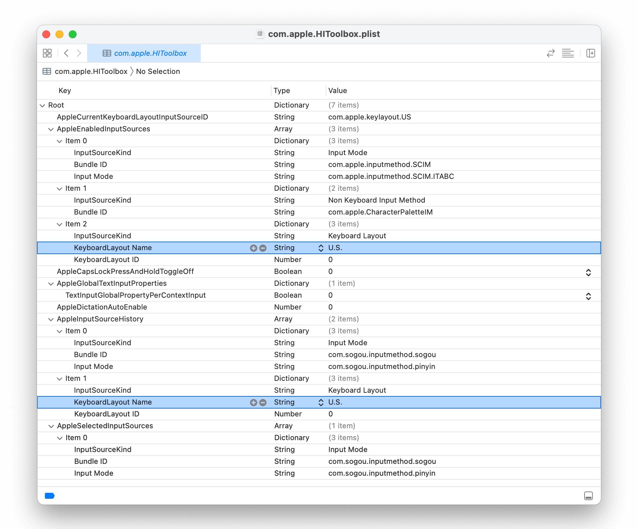Click plus button on first KeyboardLayout Name

(253, 248)
